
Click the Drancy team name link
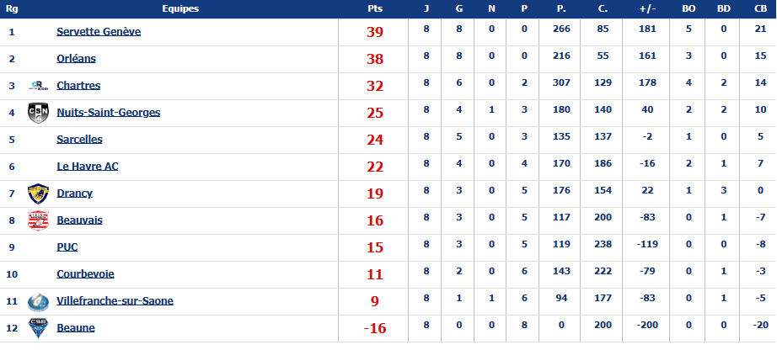point(75,194)
